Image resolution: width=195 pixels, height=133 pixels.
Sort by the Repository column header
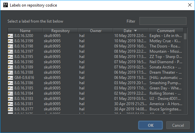(x=61, y=31)
